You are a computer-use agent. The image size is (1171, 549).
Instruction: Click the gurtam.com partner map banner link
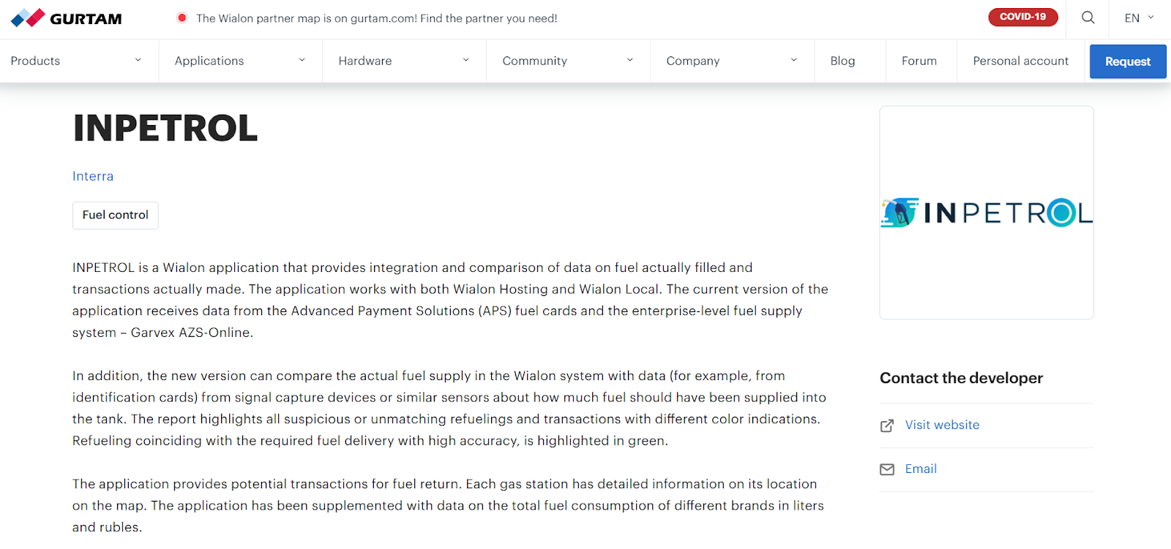tap(378, 18)
